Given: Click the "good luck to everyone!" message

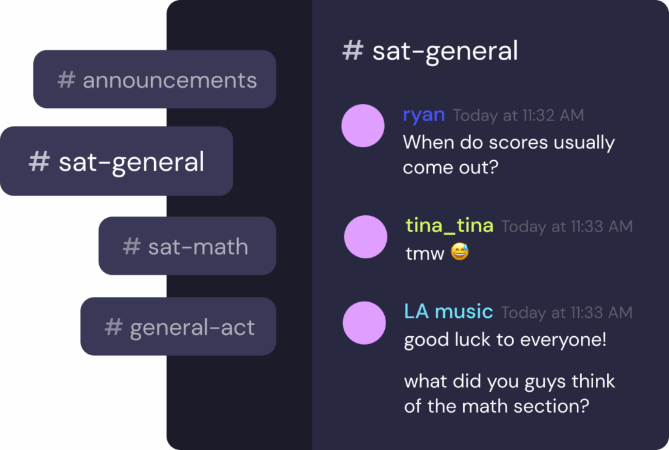Looking at the screenshot, I should (x=505, y=341).
